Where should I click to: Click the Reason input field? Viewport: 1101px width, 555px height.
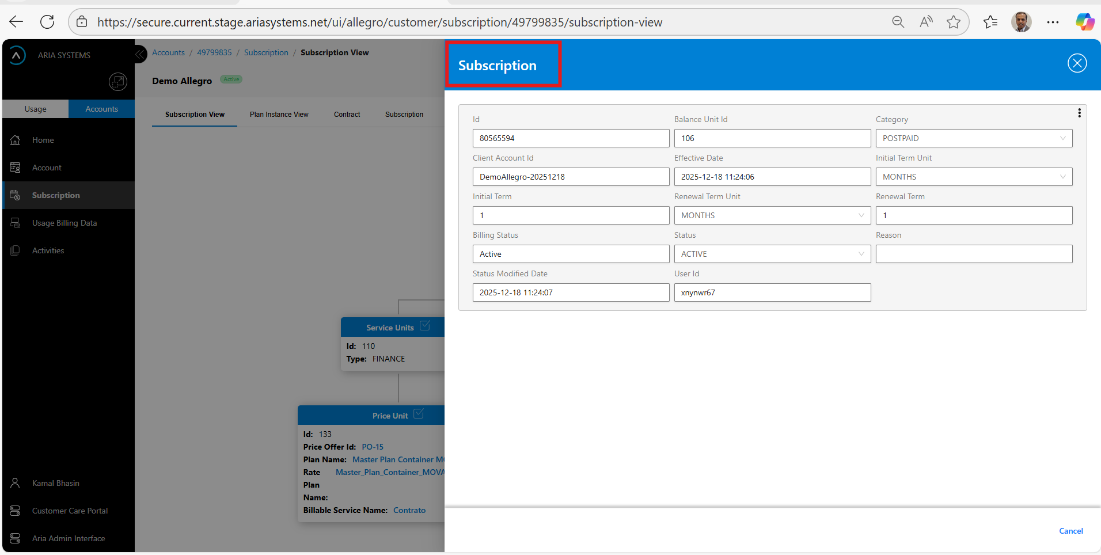point(974,254)
